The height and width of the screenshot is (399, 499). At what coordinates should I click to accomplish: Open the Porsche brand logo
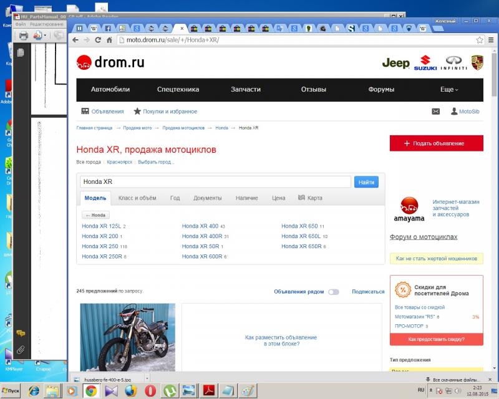(477, 62)
